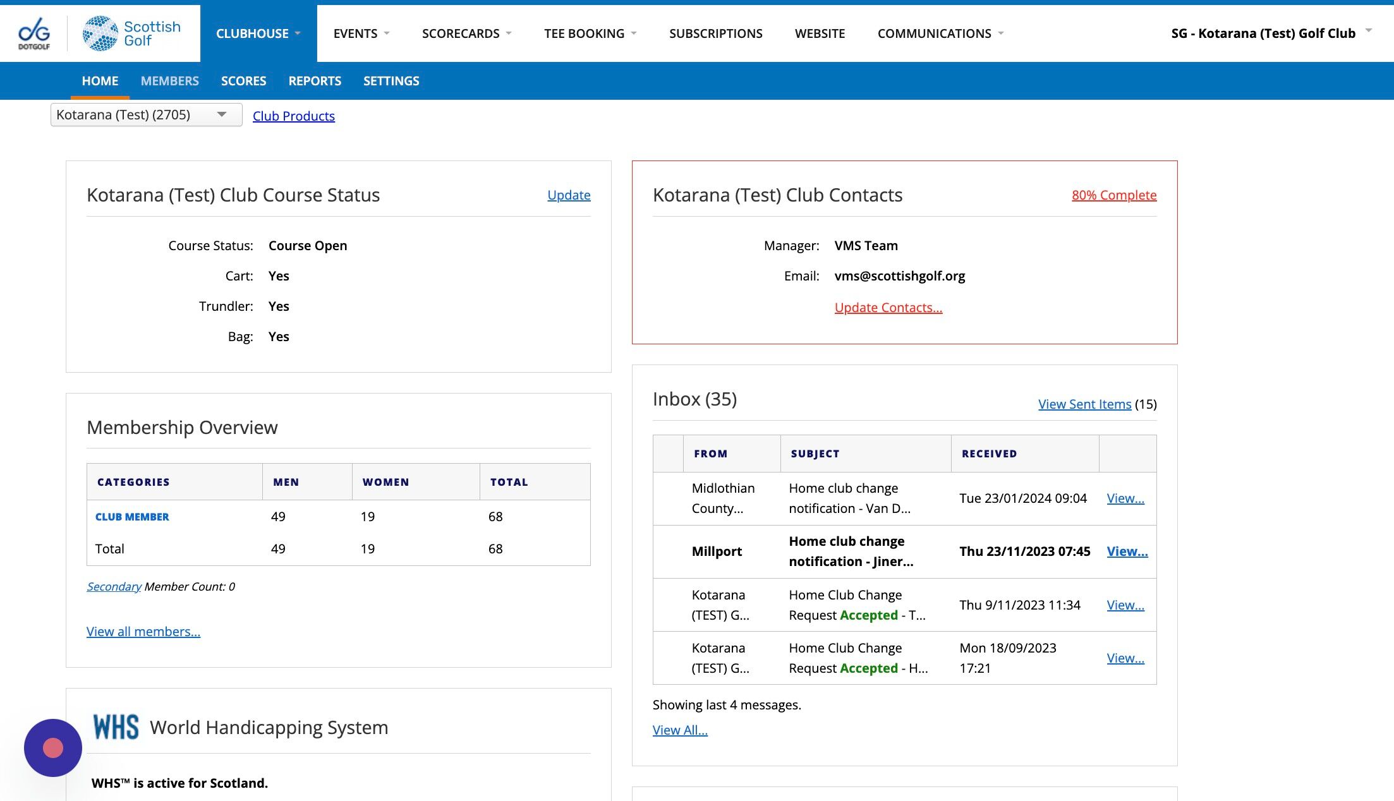Switch to the Members tab
Viewport: 1394px width, 801px height.
pos(169,81)
